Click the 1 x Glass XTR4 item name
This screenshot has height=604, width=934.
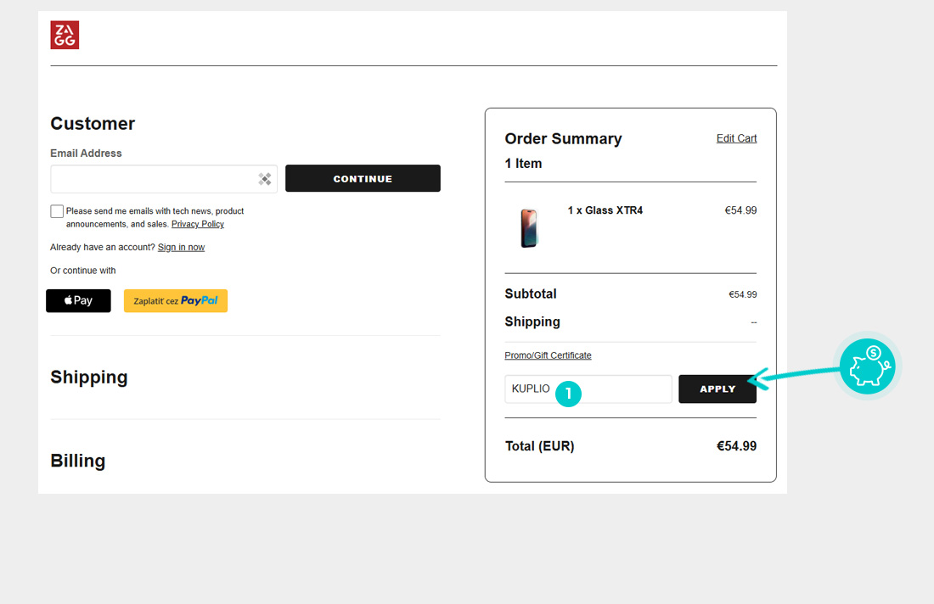click(x=605, y=210)
